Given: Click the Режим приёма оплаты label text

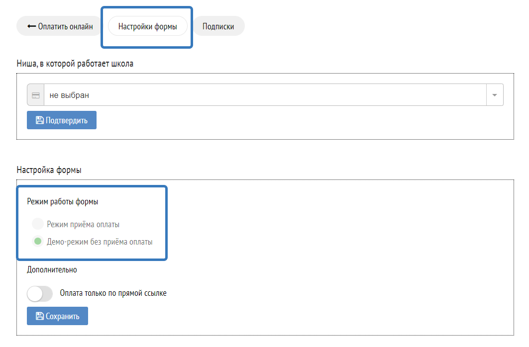Looking at the screenshot, I should (83, 224).
